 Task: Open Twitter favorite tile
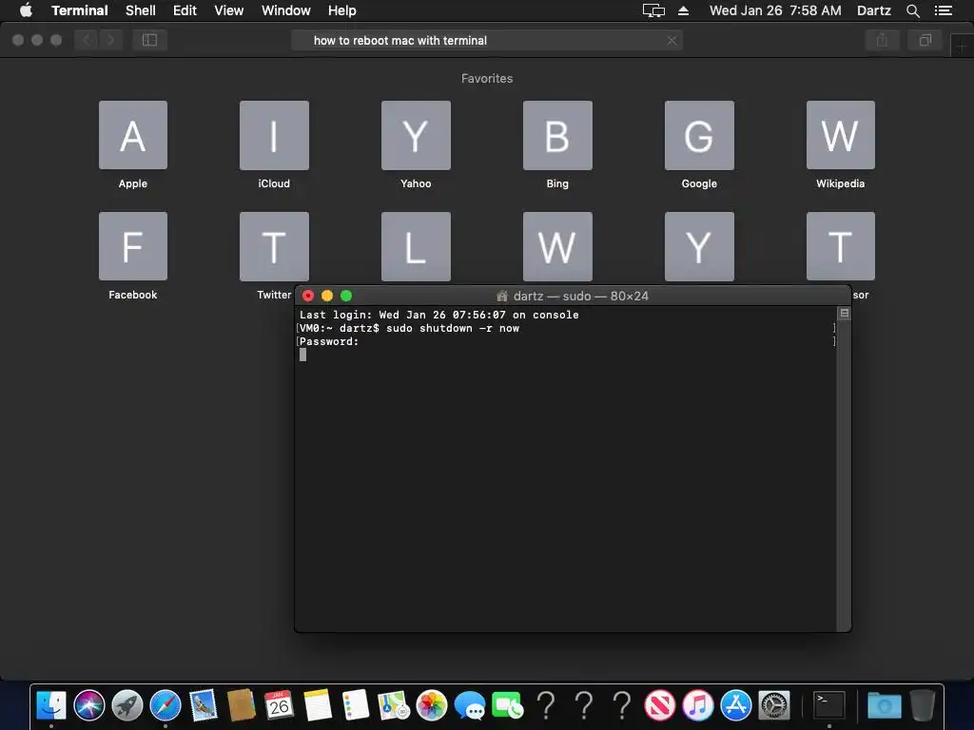[274, 246]
